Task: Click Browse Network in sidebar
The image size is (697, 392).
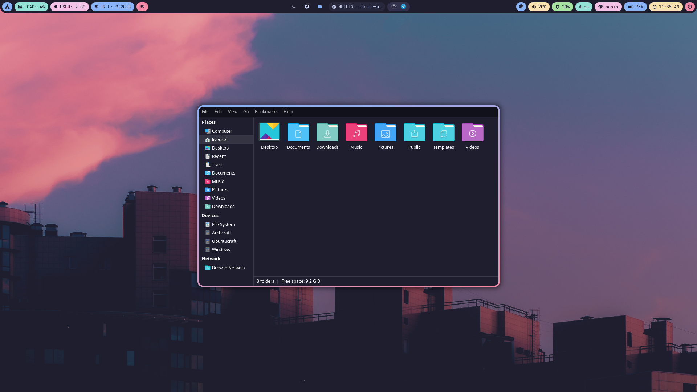Action: 228,268
